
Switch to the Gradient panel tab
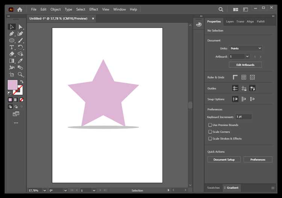(x=231, y=188)
